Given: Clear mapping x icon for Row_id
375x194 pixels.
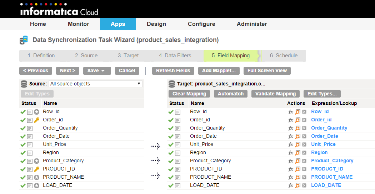Looking at the screenshot, I should pos(304,112).
